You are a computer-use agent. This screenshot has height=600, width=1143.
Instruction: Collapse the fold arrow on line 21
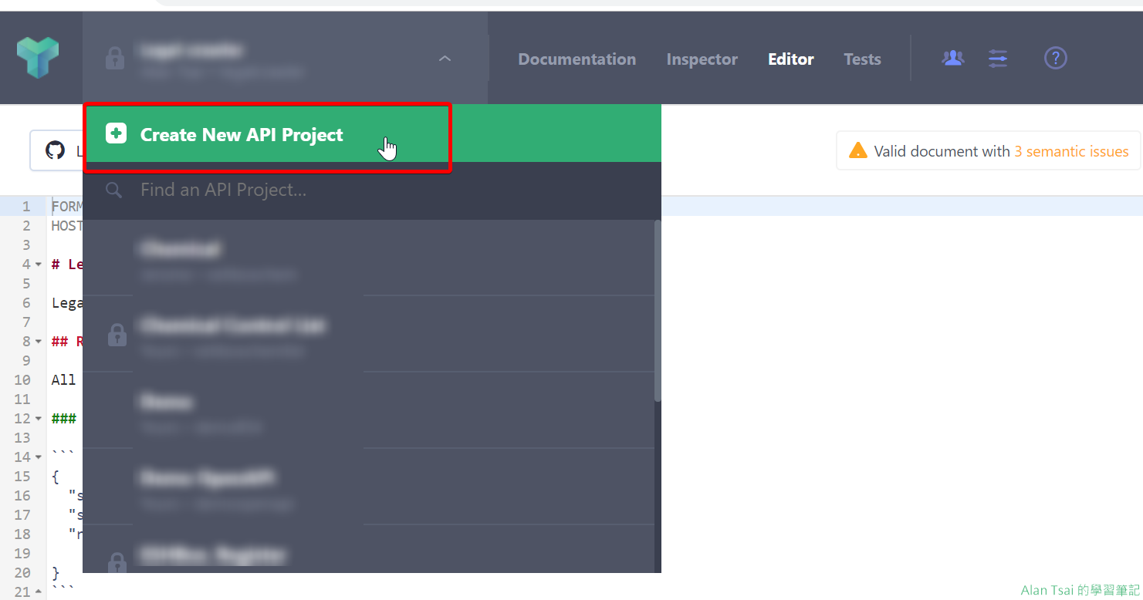click(39, 592)
